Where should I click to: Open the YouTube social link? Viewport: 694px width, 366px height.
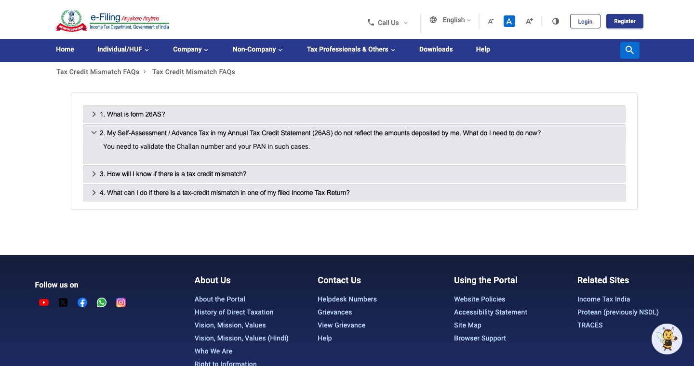click(x=44, y=302)
